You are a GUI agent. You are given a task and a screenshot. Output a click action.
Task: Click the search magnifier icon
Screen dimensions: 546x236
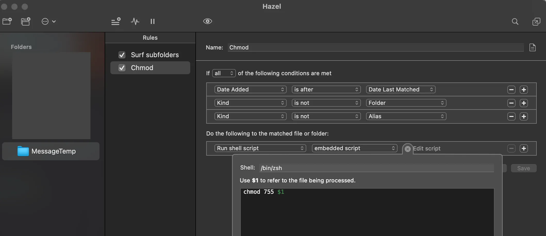[515, 21]
